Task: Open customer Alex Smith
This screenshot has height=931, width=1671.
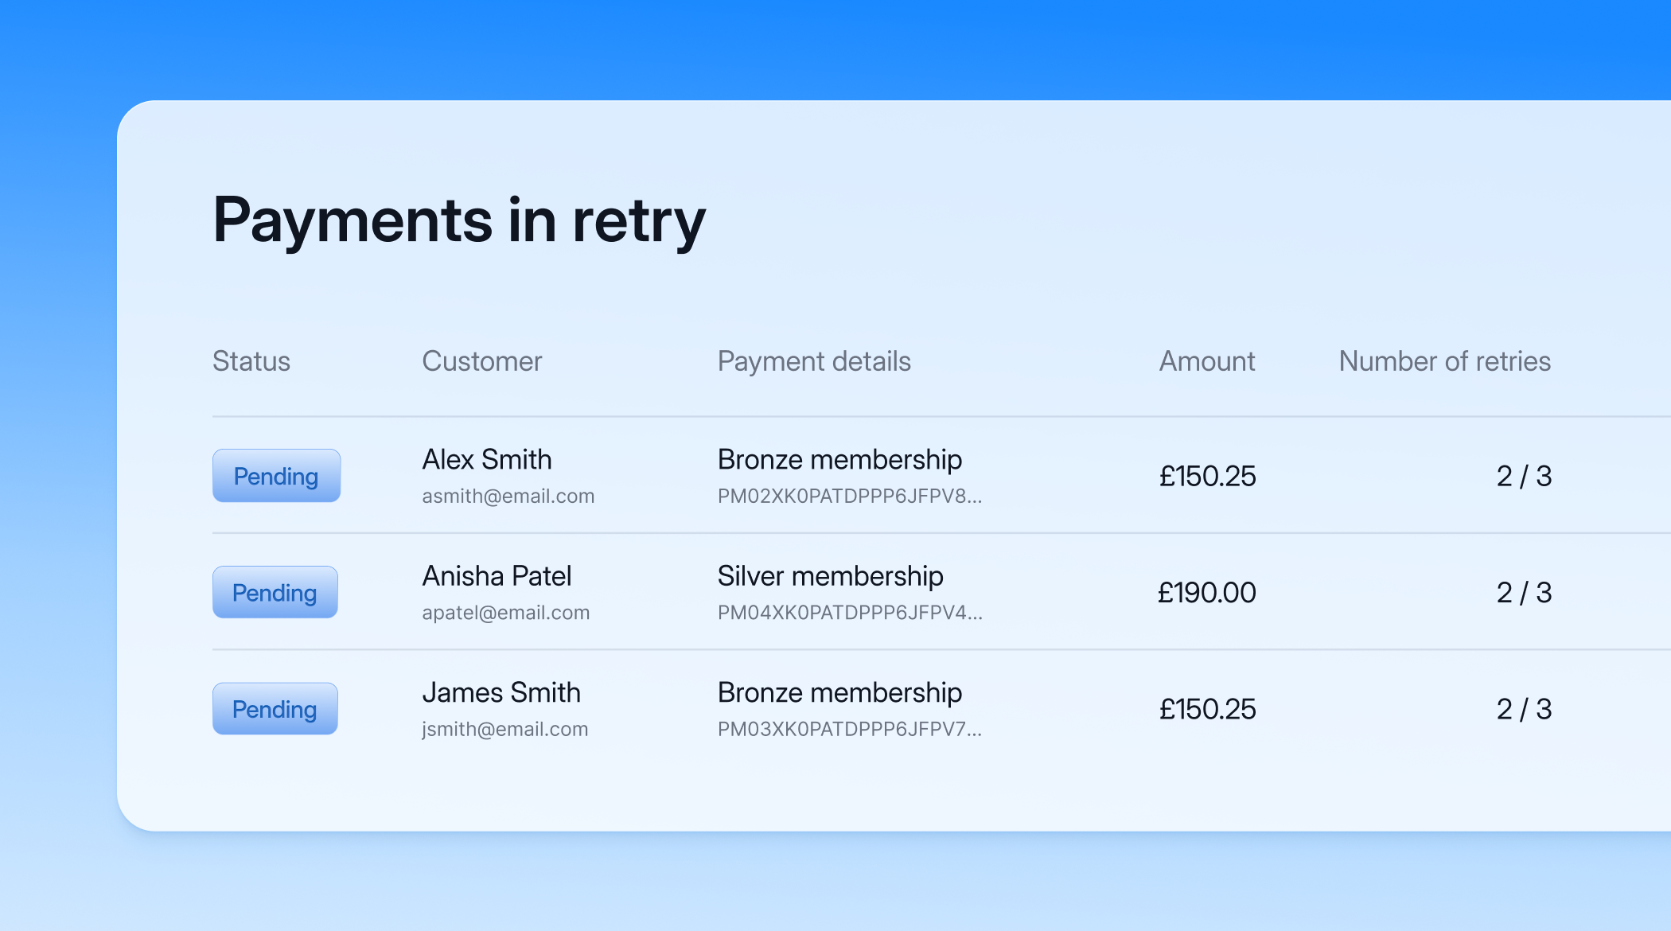Action: click(x=487, y=459)
